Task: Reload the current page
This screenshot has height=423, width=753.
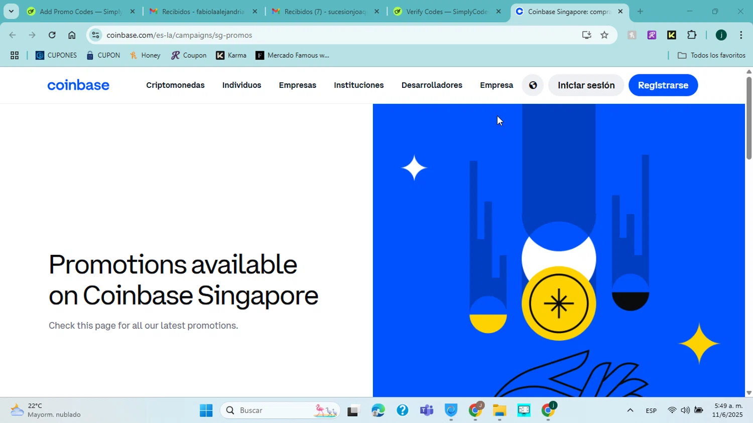Action: click(x=52, y=35)
